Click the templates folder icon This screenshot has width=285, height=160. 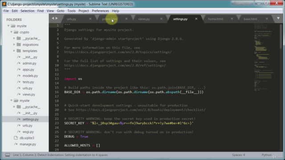pyautogui.click(x=19, y=51)
